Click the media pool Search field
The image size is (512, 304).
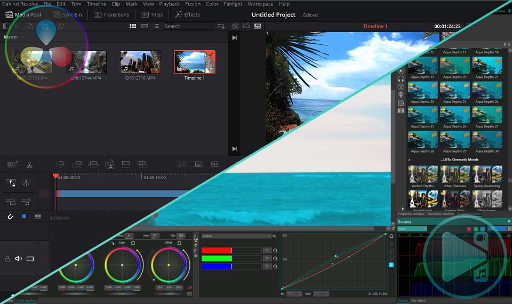pyautogui.click(x=187, y=26)
